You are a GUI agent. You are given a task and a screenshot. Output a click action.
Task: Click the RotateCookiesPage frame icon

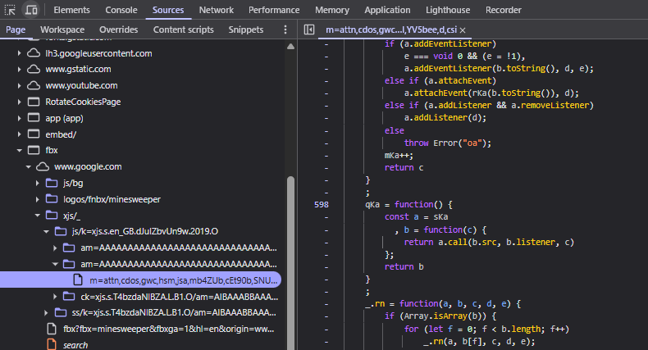point(34,102)
